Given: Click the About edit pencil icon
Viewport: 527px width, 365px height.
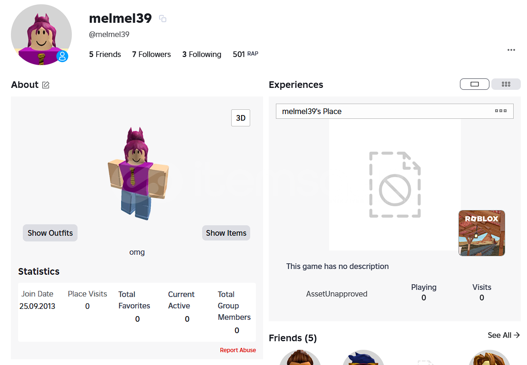Looking at the screenshot, I should point(46,85).
